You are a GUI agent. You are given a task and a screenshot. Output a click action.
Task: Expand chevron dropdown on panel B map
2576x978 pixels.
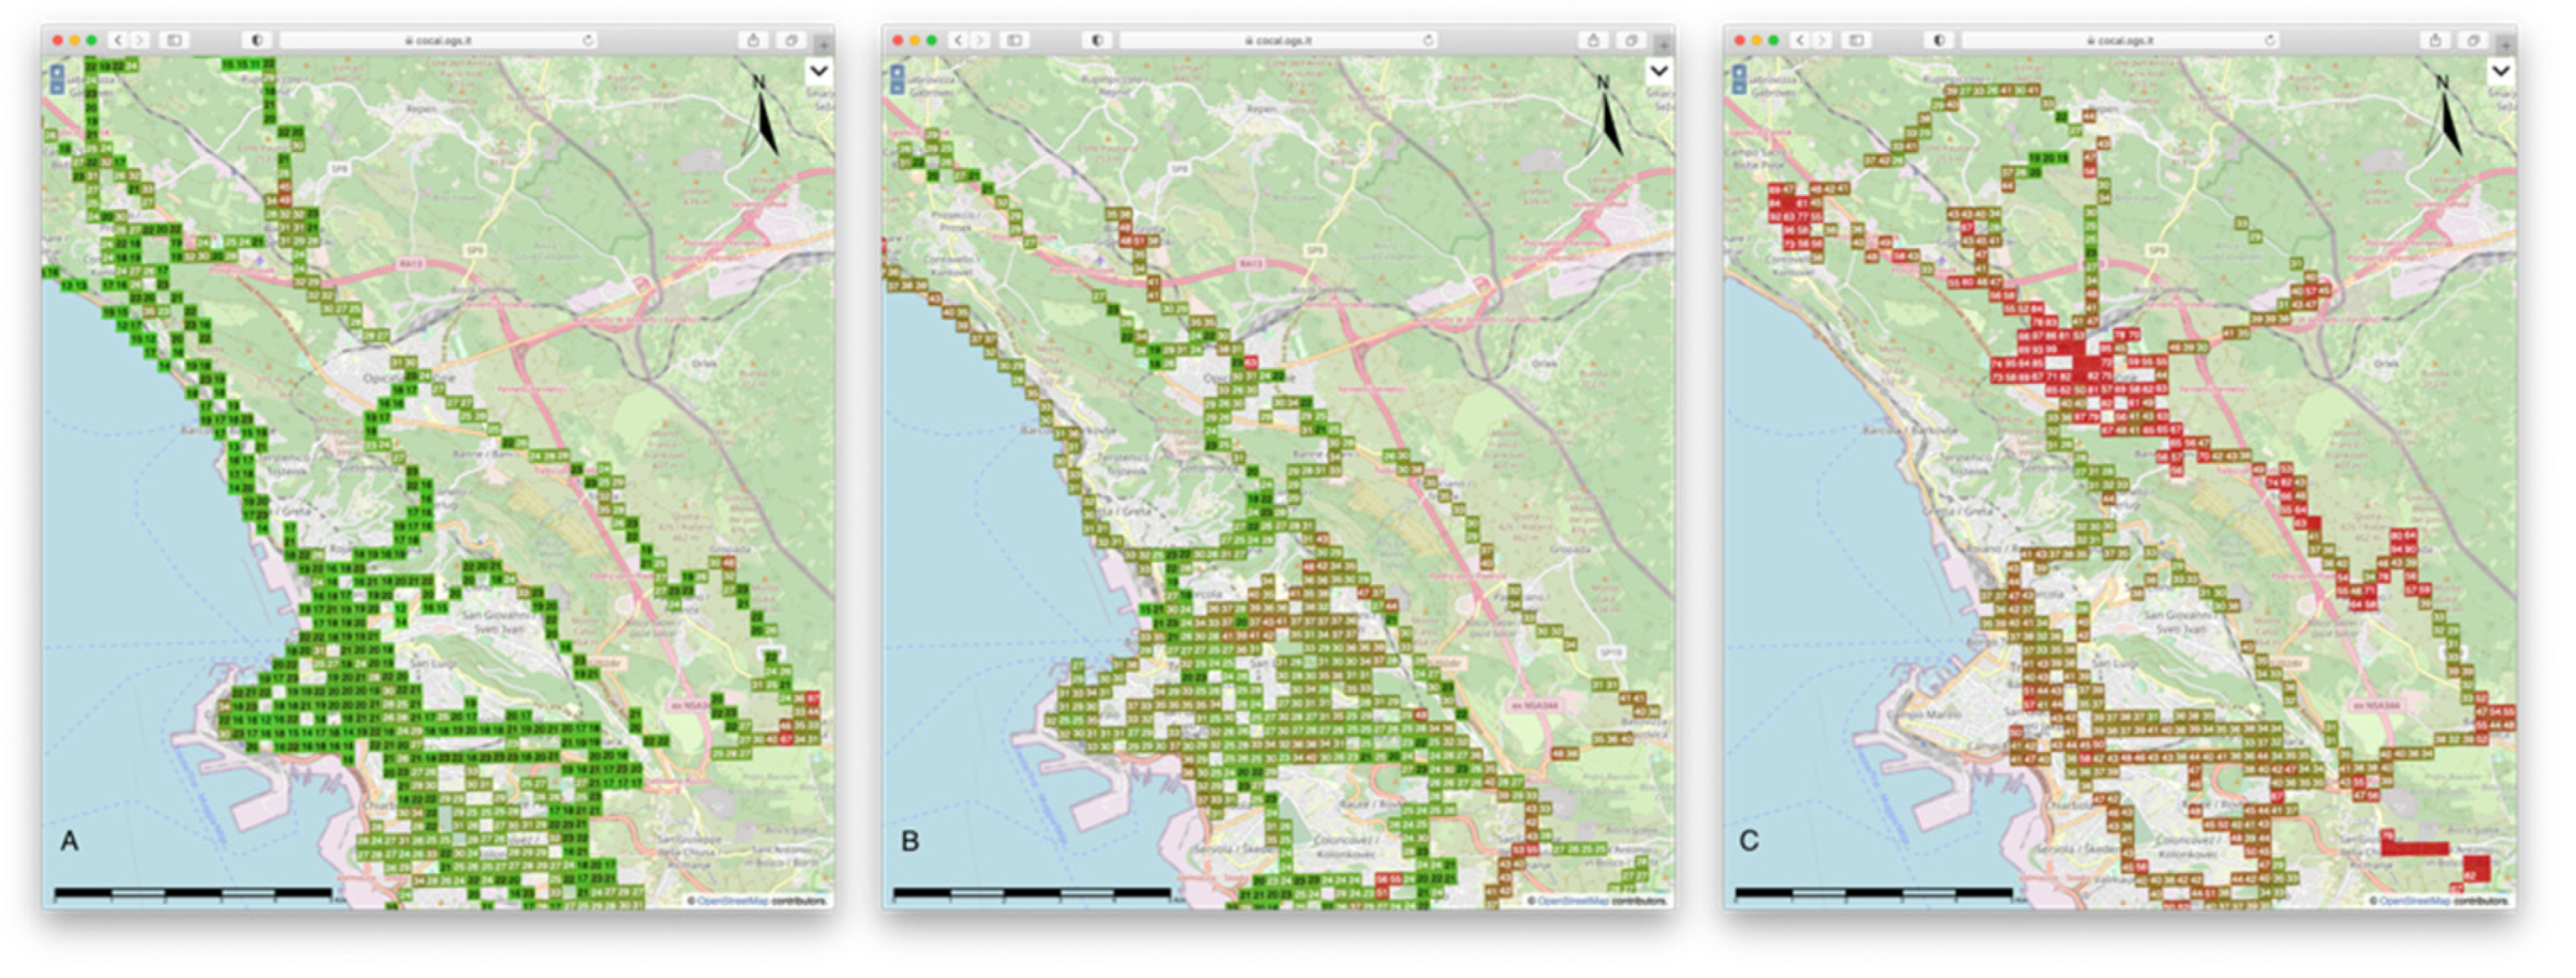pyautogui.click(x=1658, y=71)
